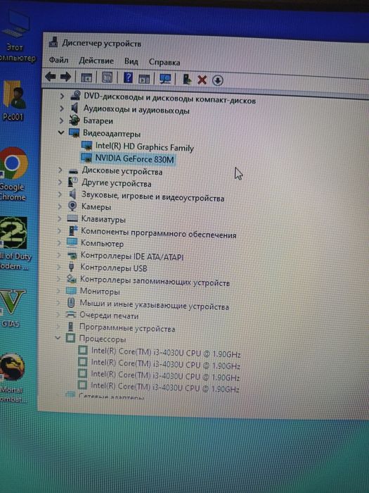369x493 pixels.
Task: Select Очереди печати category
Action: [109, 316]
